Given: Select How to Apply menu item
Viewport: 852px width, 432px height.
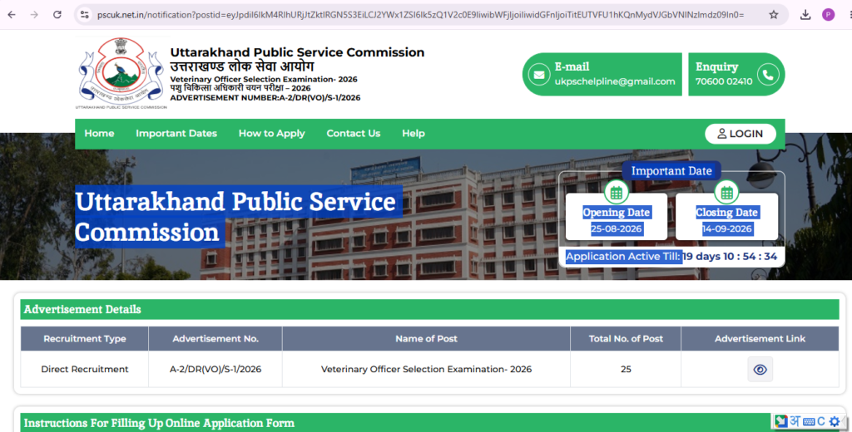Looking at the screenshot, I should [272, 134].
